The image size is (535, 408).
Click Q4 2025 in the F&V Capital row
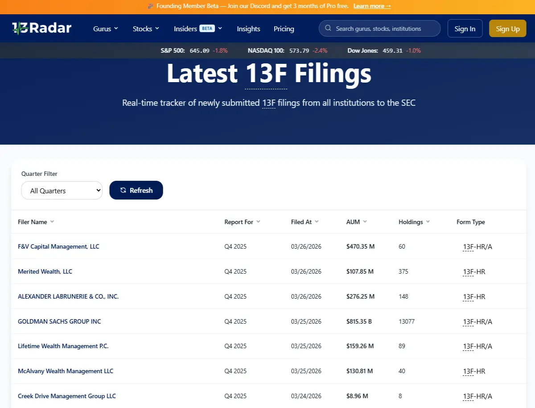coord(235,246)
